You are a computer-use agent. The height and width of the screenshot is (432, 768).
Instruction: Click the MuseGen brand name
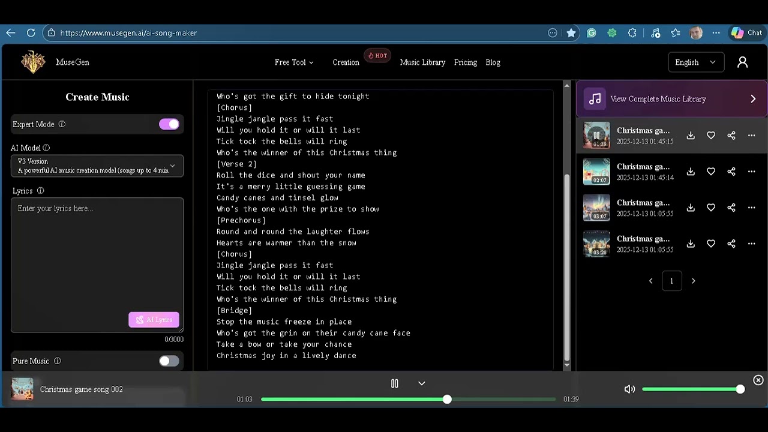click(x=73, y=62)
